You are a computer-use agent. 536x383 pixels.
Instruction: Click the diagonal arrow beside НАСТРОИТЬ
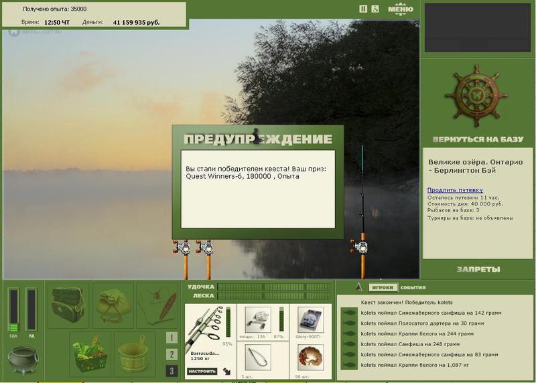click(226, 371)
